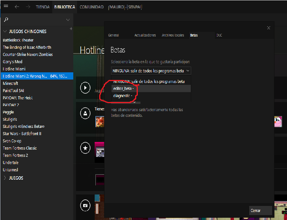Open the search filter chevron dropdown

tap(68, 20)
